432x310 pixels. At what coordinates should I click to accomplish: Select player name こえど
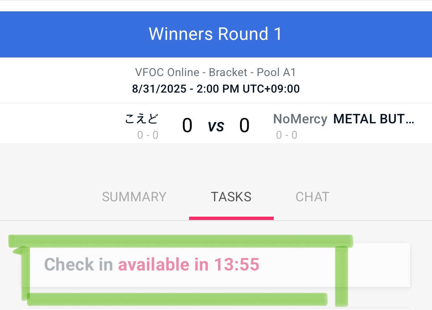(x=141, y=119)
